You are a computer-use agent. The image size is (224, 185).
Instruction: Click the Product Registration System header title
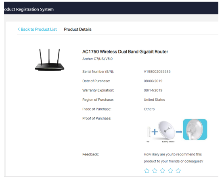[x=29, y=9]
